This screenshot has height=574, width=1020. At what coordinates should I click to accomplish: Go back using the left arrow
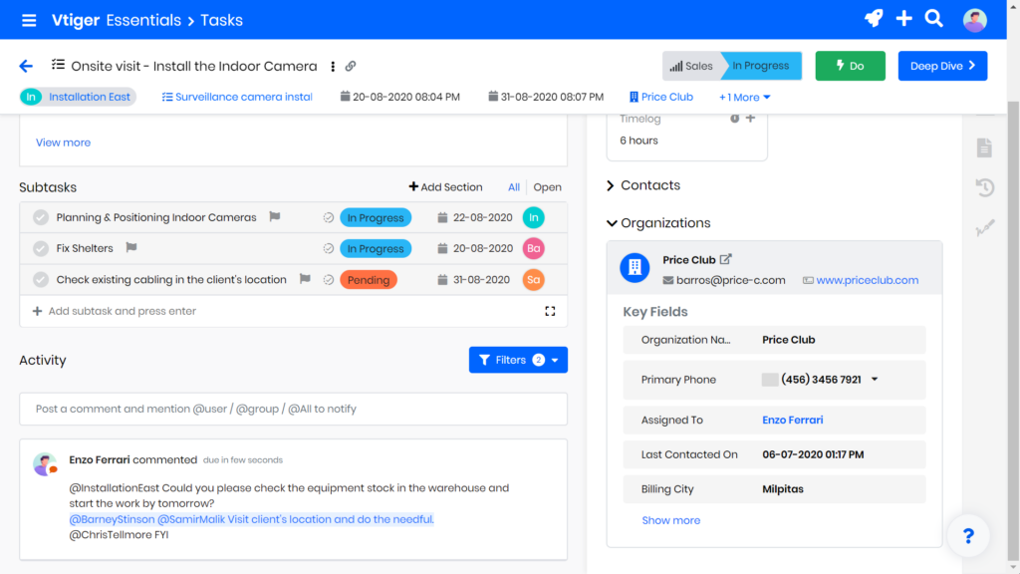26,66
